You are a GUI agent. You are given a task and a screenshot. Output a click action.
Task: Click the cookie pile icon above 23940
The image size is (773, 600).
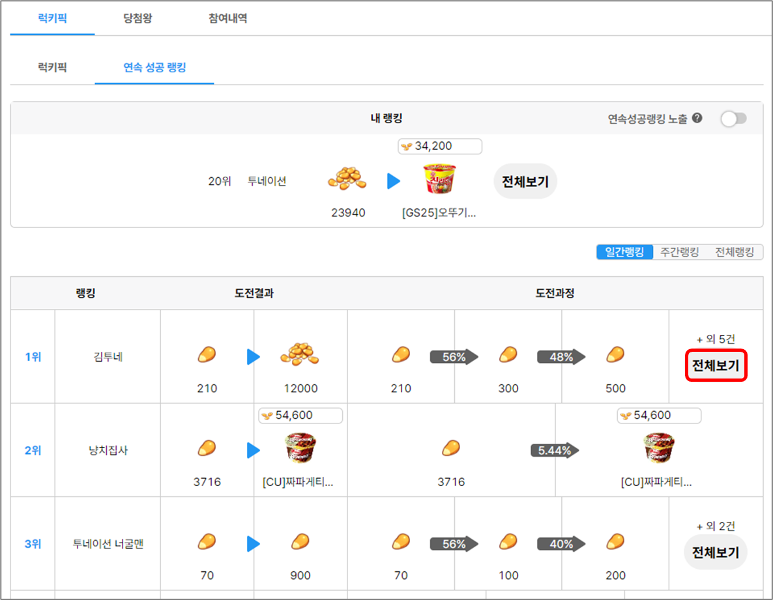click(x=347, y=179)
